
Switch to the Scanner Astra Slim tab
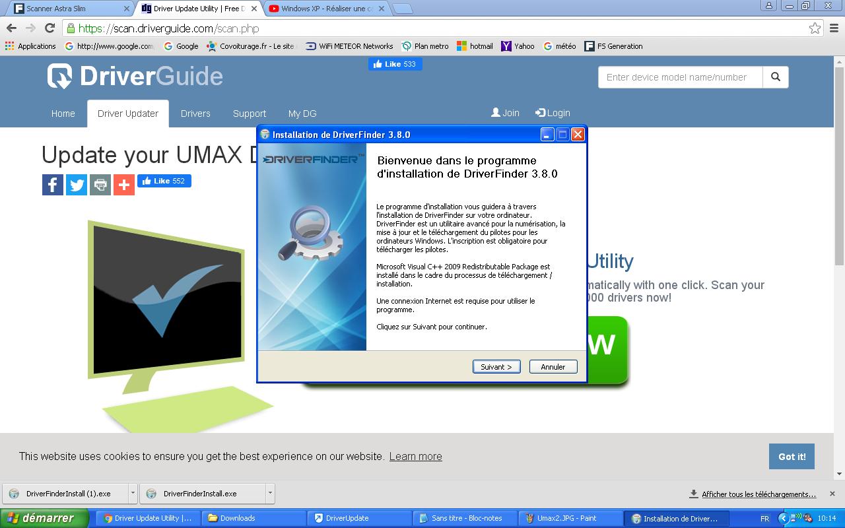69,9
